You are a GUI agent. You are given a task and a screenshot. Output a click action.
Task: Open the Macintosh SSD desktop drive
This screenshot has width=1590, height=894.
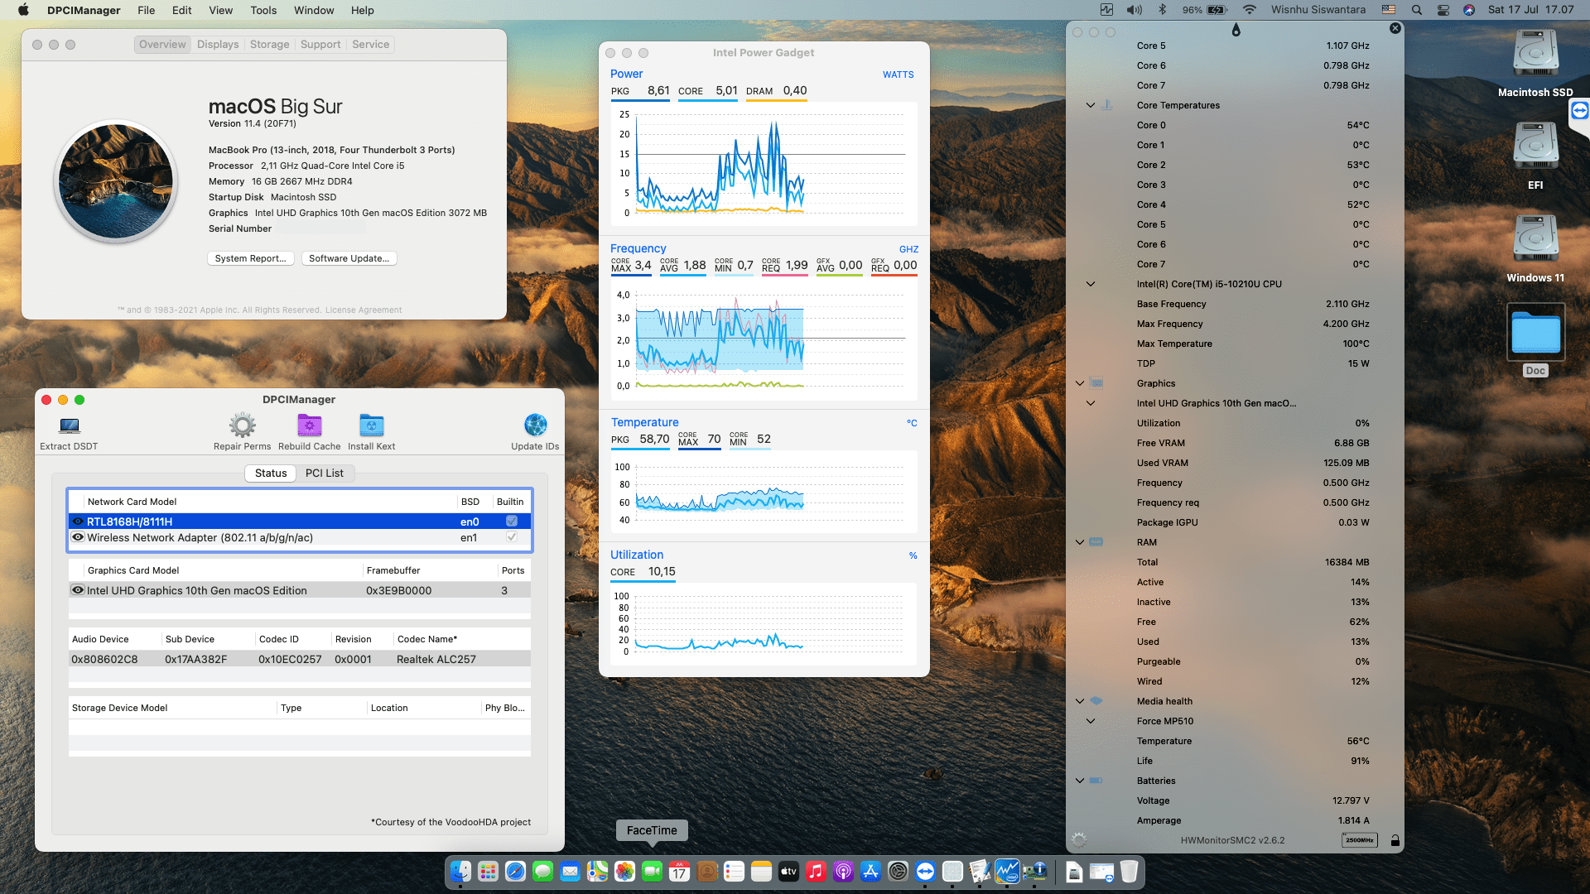click(1535, 55)
